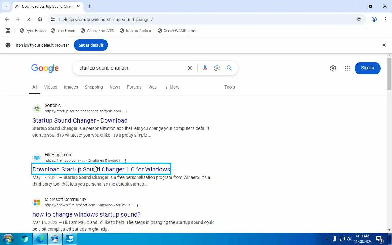This screenshot has height=245, width=392.
Task: Open the browser profile icon
Action: (374, 19)
